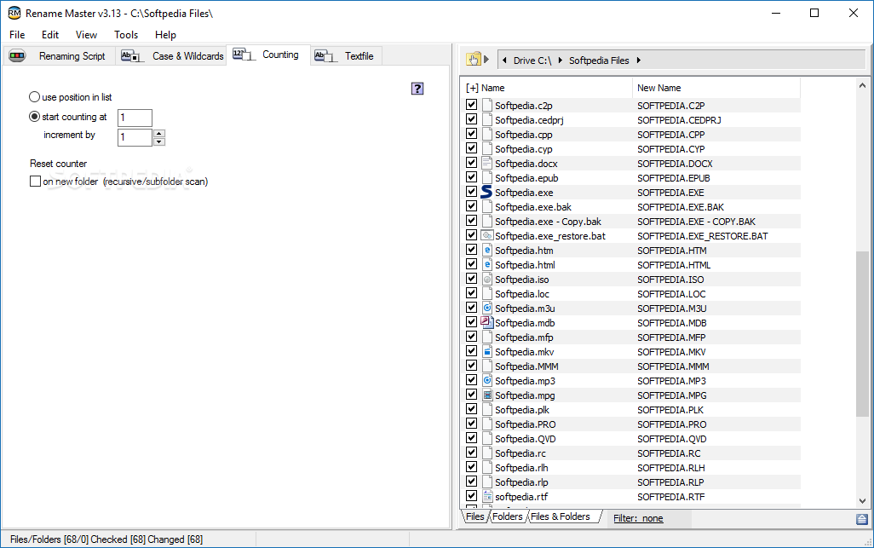Click the Softpedia.html browser file icon
Image resolution: width=874 pixels, height=548 pixels.
[487, 265]
